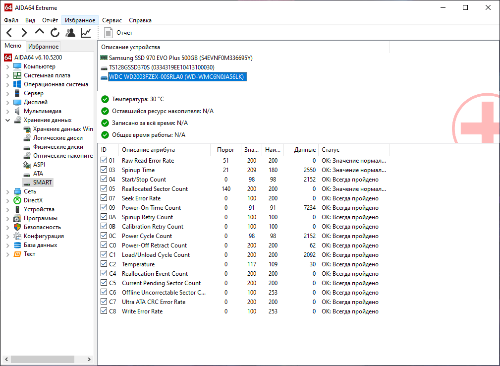Click the Samsung SSD 970 EVO Plus drive icon
Screen dimensions: 500x366
(104, 58)
